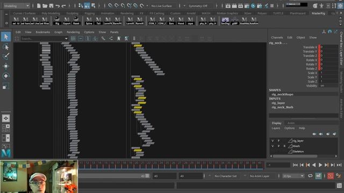Toggle loop playback icon
Viewport: 344px width, 193px height.
pos(310,176)
